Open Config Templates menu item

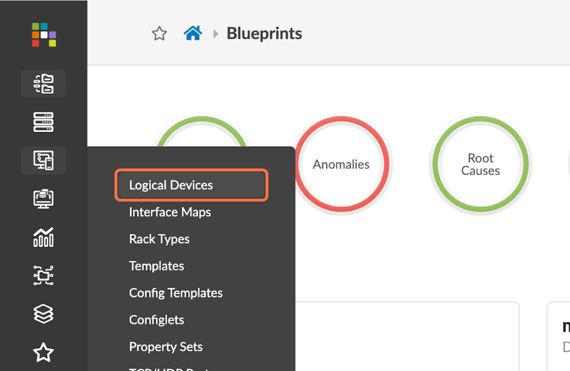176,293
